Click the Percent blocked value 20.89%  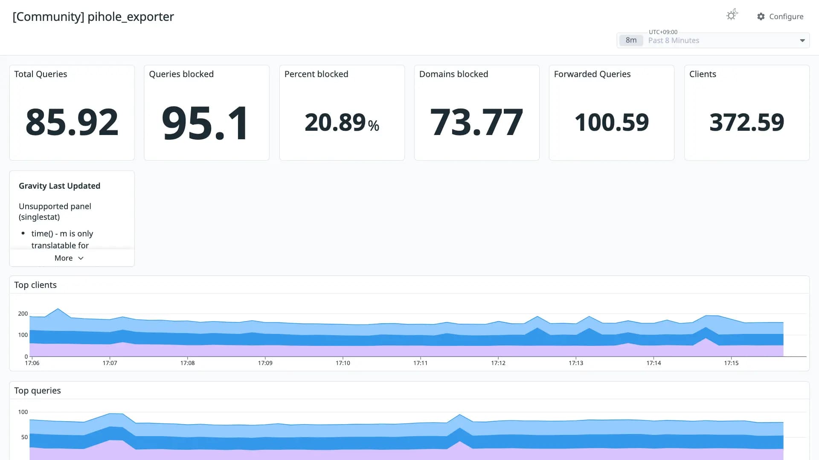[x=342, y=123]
